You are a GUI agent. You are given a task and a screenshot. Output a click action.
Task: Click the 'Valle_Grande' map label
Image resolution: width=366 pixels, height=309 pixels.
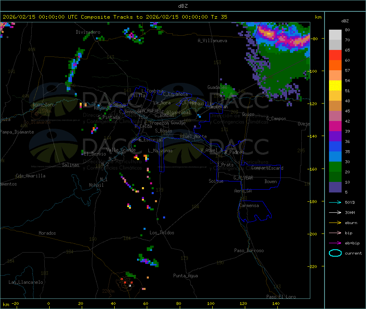click(x=121, y=150)
